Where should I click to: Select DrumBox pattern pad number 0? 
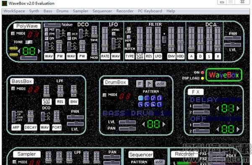(141, 98)
